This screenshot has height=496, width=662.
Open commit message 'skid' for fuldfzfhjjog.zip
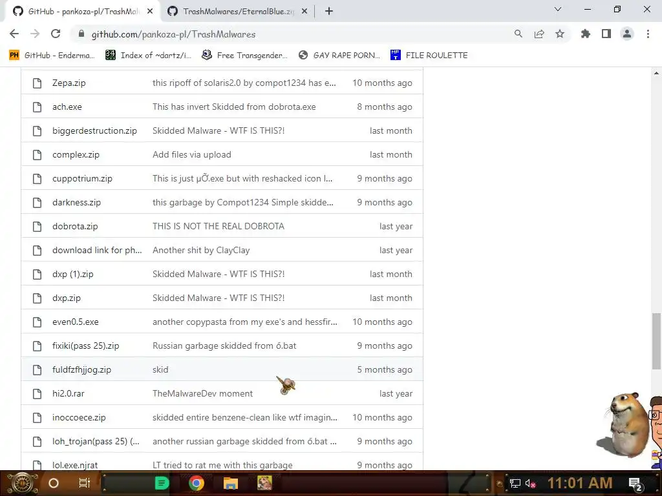160,369
